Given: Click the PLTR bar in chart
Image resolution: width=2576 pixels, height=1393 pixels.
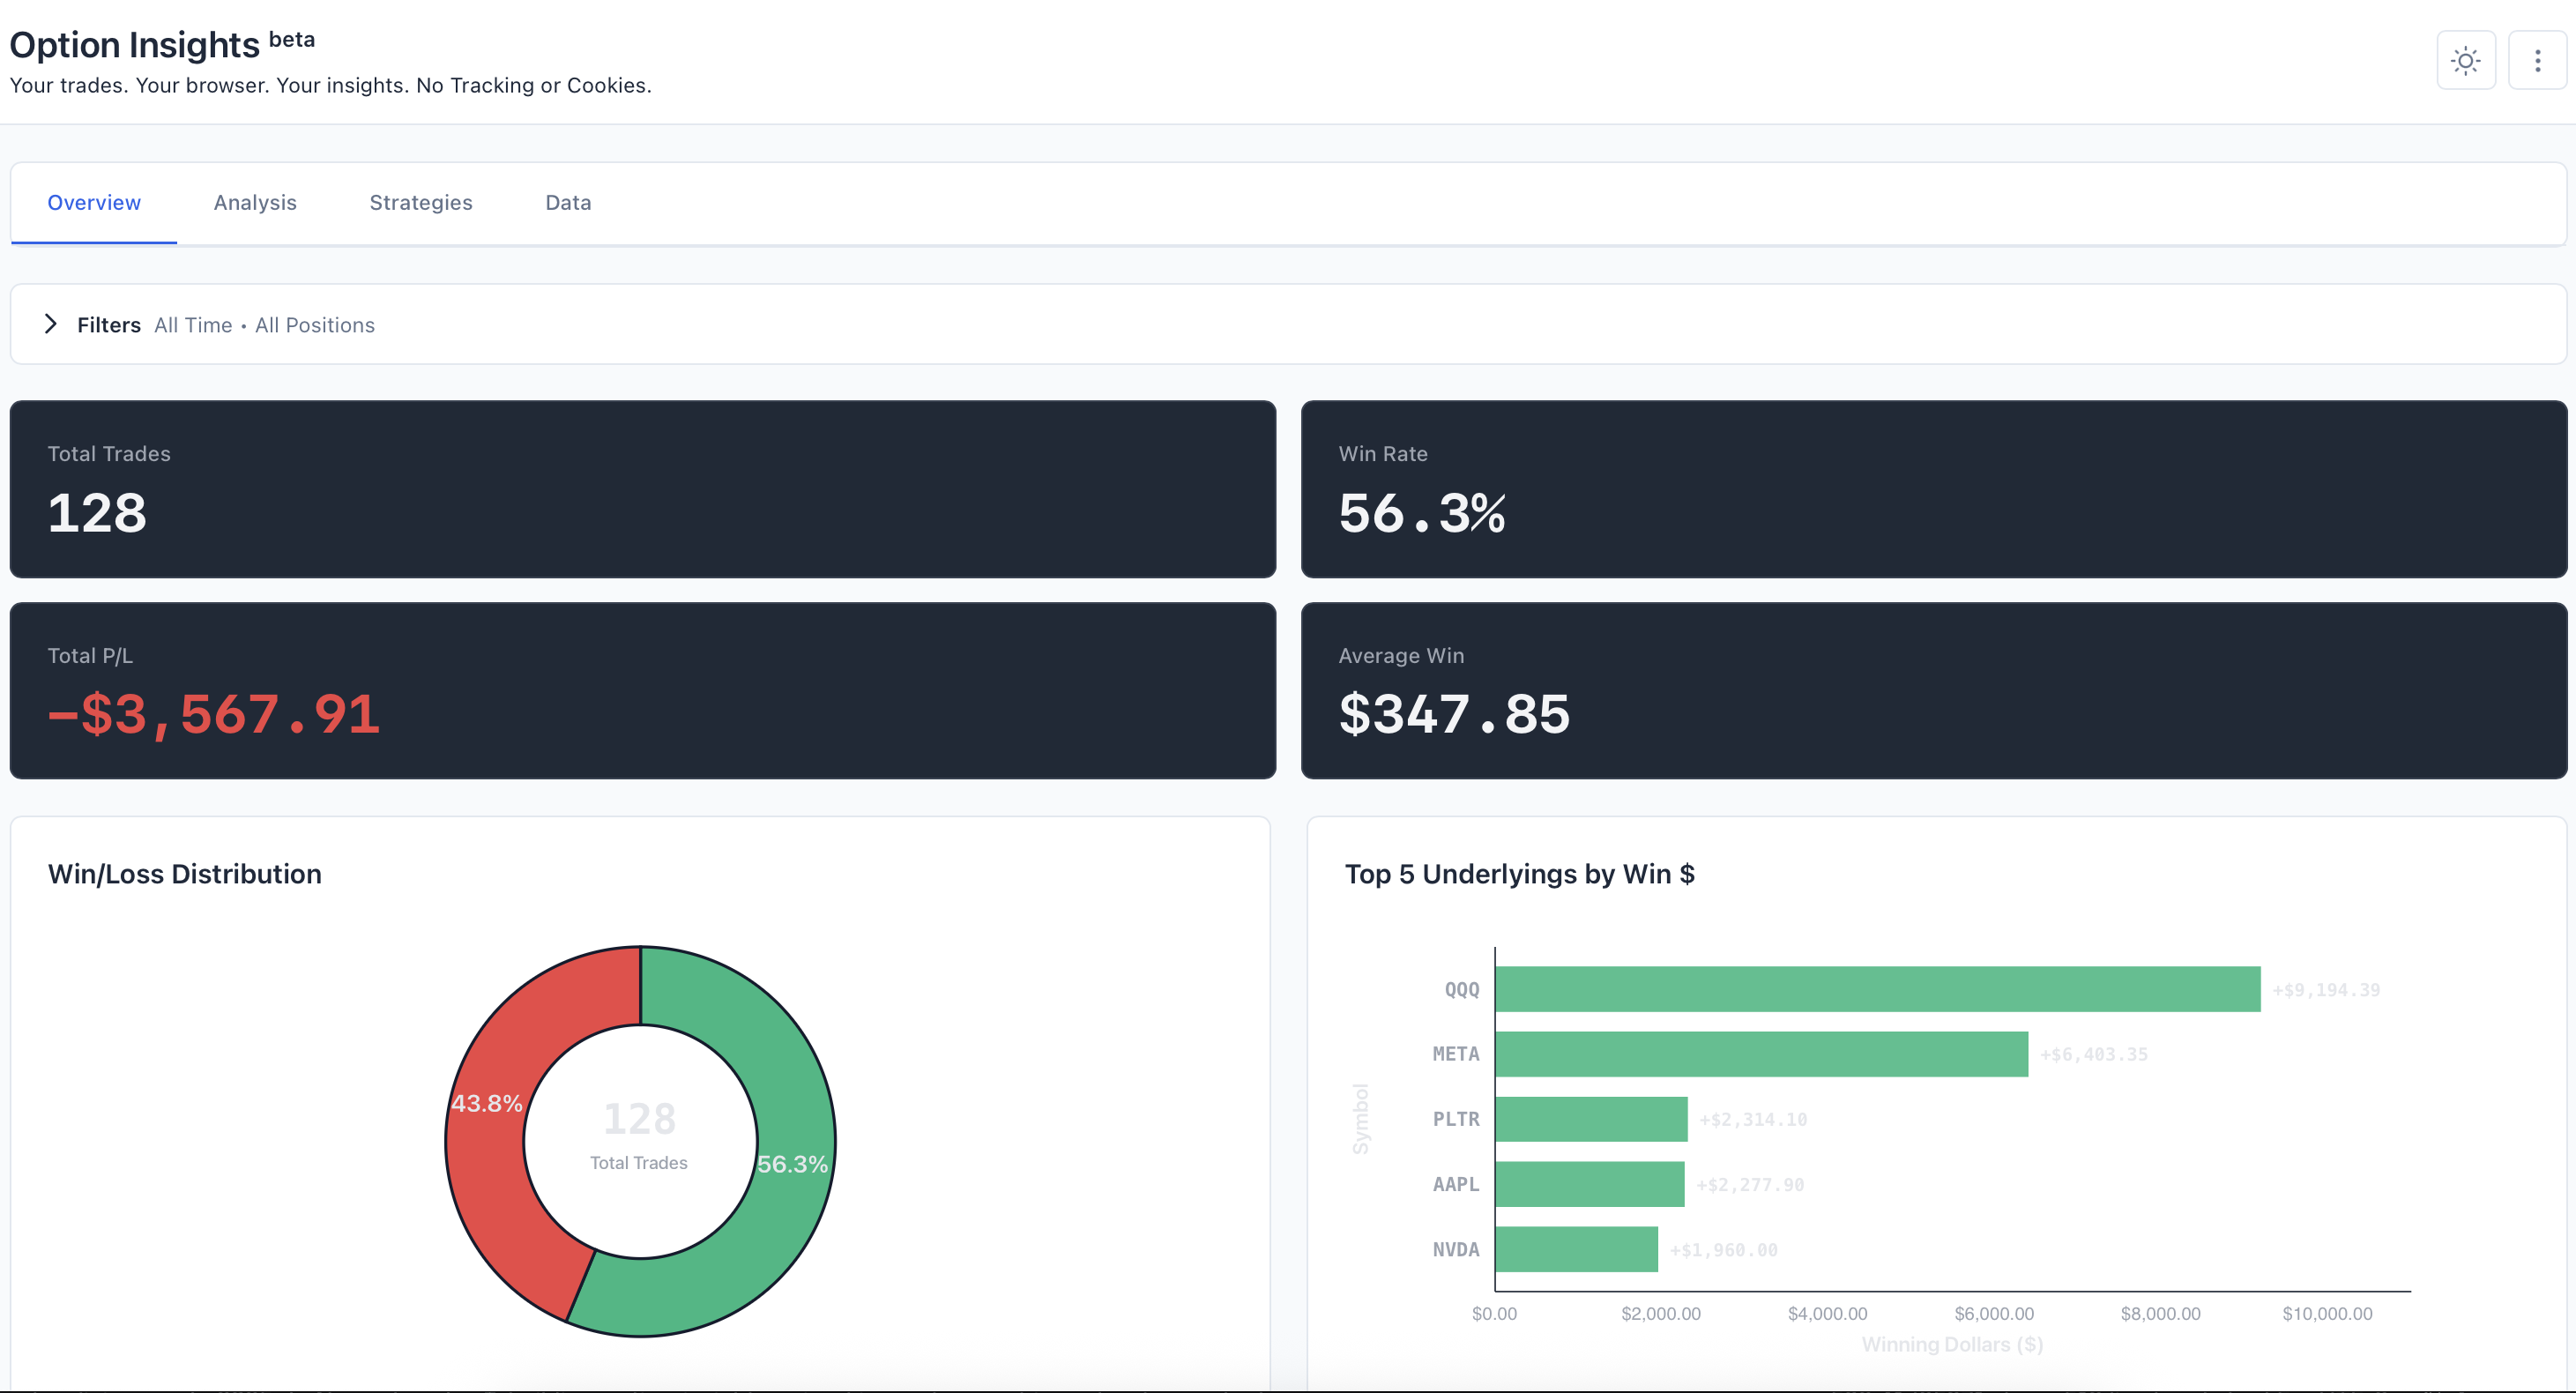Looking at the screenshot, I should (x=1590, y=1119).
